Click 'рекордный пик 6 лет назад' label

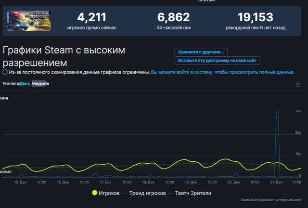[256, 28]
